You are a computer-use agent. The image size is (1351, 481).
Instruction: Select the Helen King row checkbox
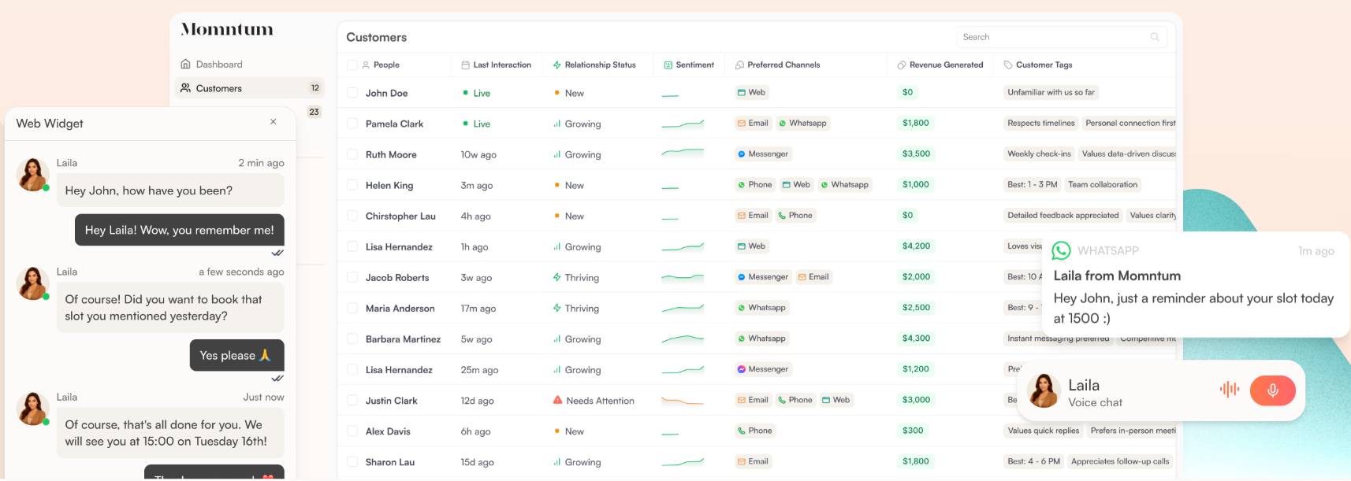click(x=352, y=185)
